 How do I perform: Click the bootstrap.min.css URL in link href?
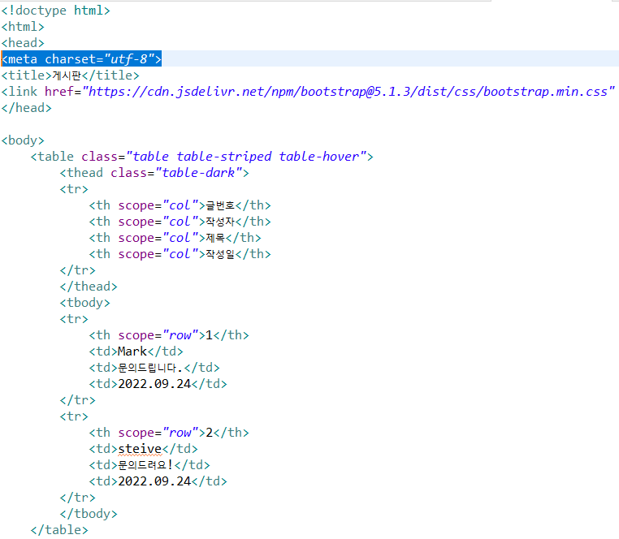pos(348,92)
